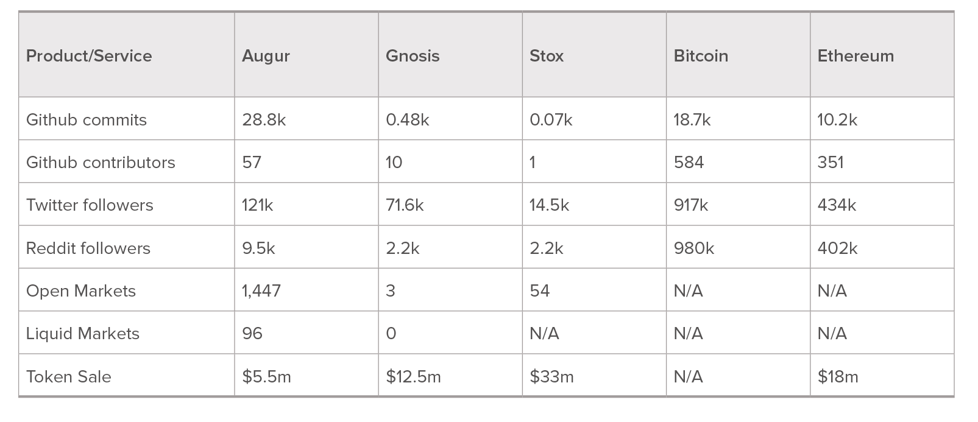Select the Stox column header
The width and height of the screenshot is (978, 422).
(594, 55)
